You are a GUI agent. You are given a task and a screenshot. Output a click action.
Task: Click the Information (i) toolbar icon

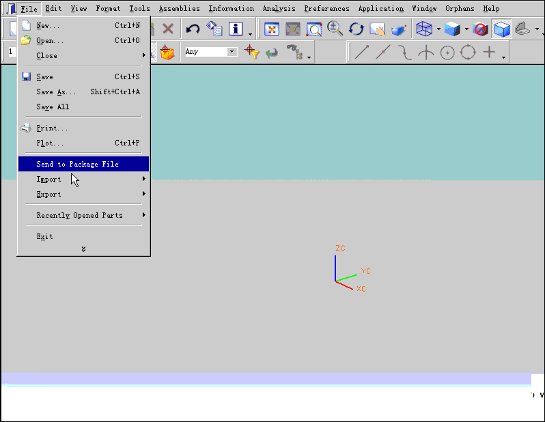click(x=236, y=29)
